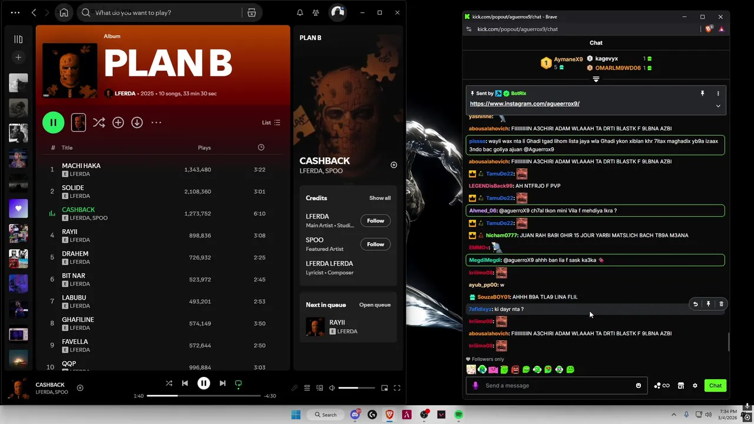This screenshot has width=754, height=424.
Task: Collapse the chat leaderboard with arrow
Action: pos(596,79)
